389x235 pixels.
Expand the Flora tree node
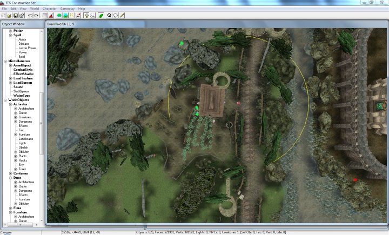10,208
